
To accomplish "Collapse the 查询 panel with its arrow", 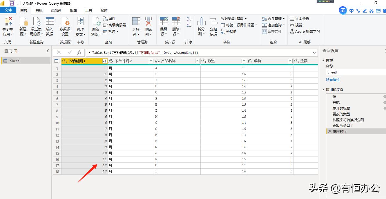I will click(x=48, y=51).
